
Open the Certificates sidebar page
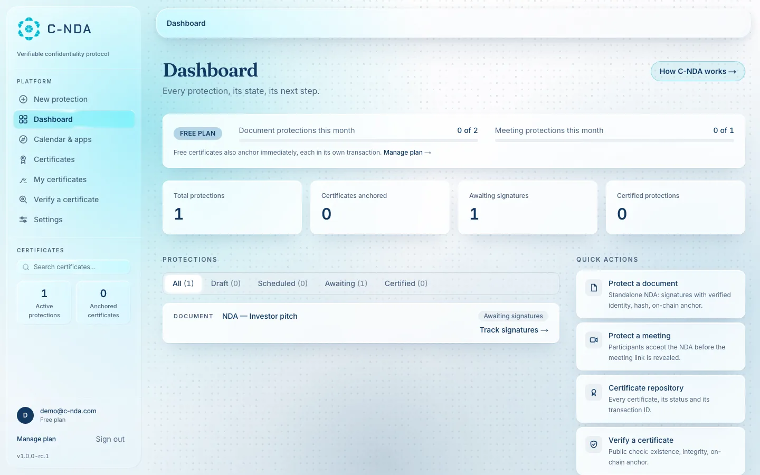pyautogui.click(x=74, y=159)
